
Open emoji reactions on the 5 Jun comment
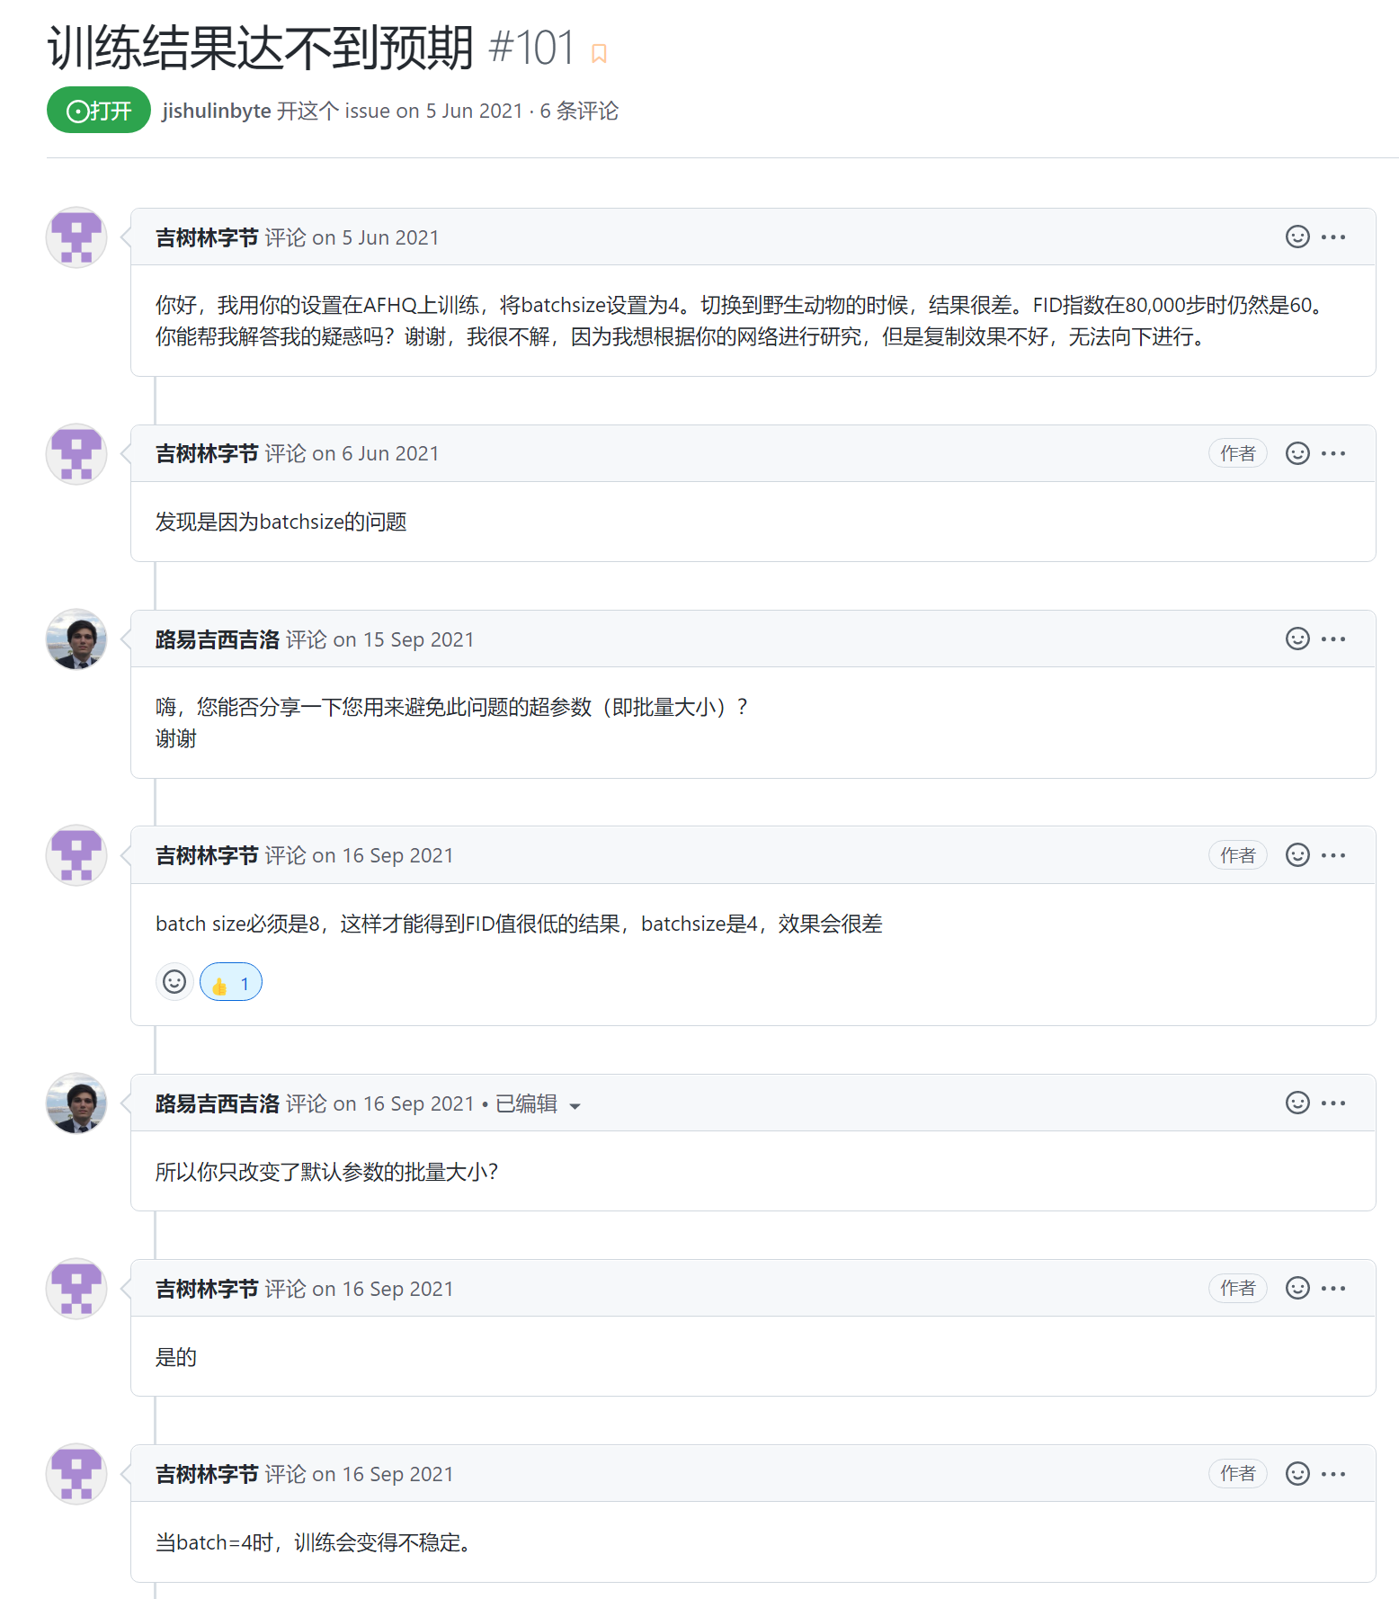[x=1297, y=237]
